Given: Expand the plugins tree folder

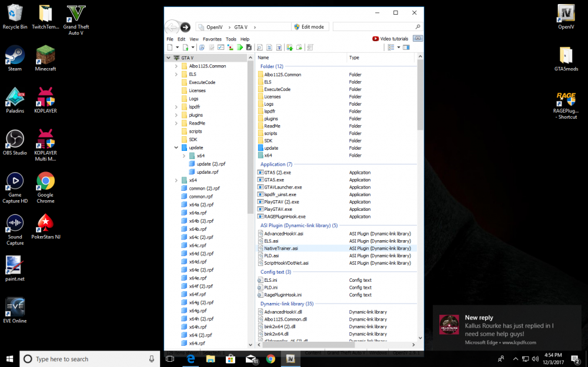Looking at the screenshot, I should [x=176, y=115].
